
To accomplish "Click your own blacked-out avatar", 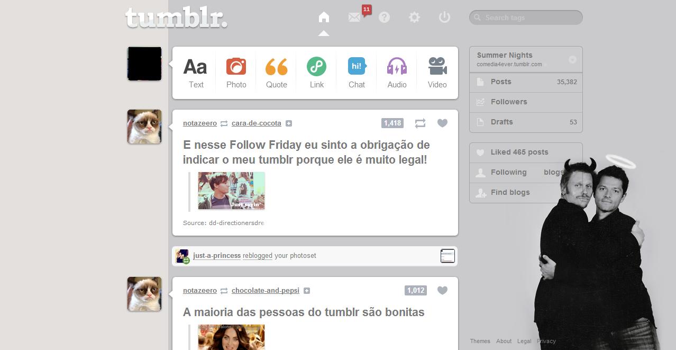I will tap(144, 64).
